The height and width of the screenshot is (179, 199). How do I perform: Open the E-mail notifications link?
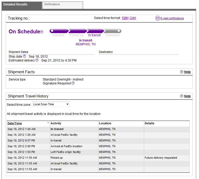point(172,18)
